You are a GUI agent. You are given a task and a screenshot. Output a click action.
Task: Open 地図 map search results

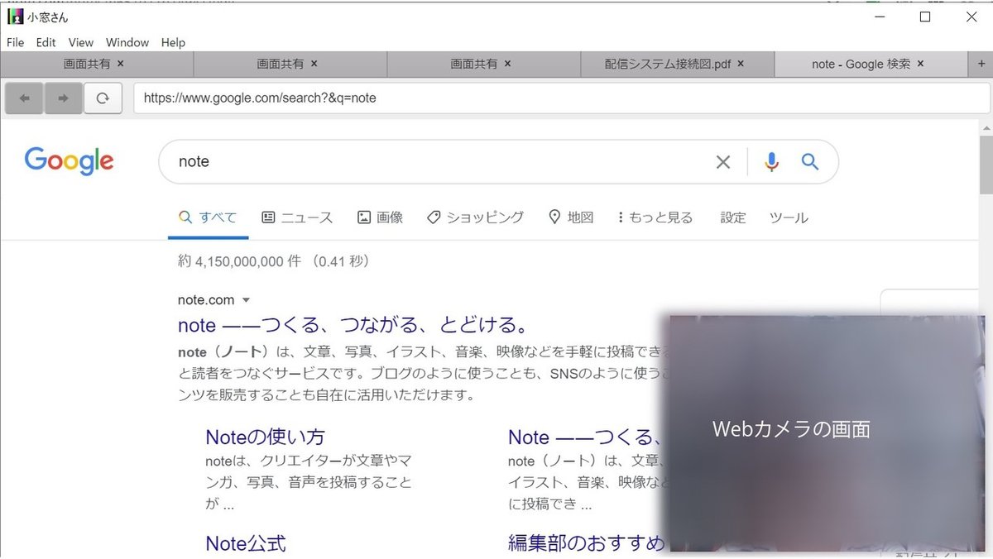pyautogui.click(x=571, y=217)
